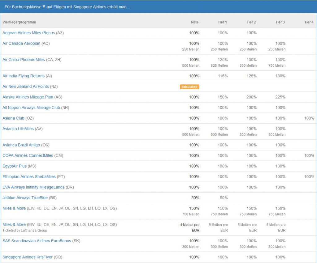
Task: Select the 115% Tier 1 value for Air India
Action: point(223,76)
